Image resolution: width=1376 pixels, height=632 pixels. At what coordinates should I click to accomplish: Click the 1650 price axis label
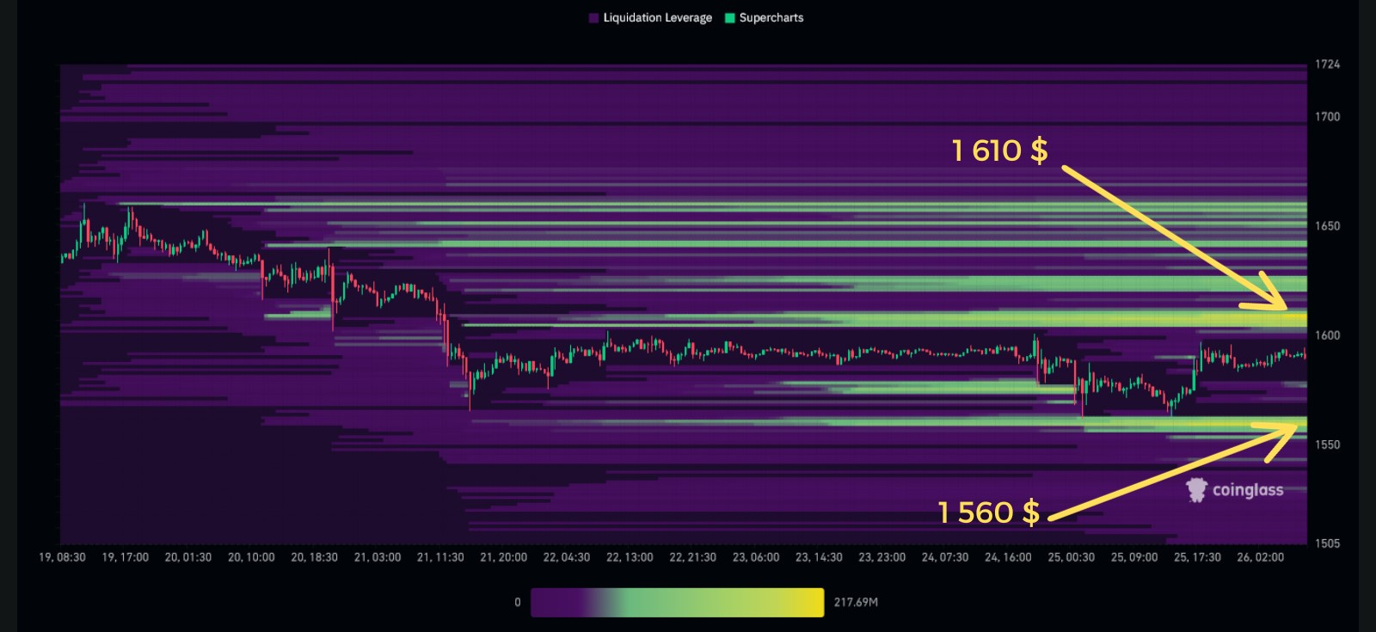[x=1327, y=226]
